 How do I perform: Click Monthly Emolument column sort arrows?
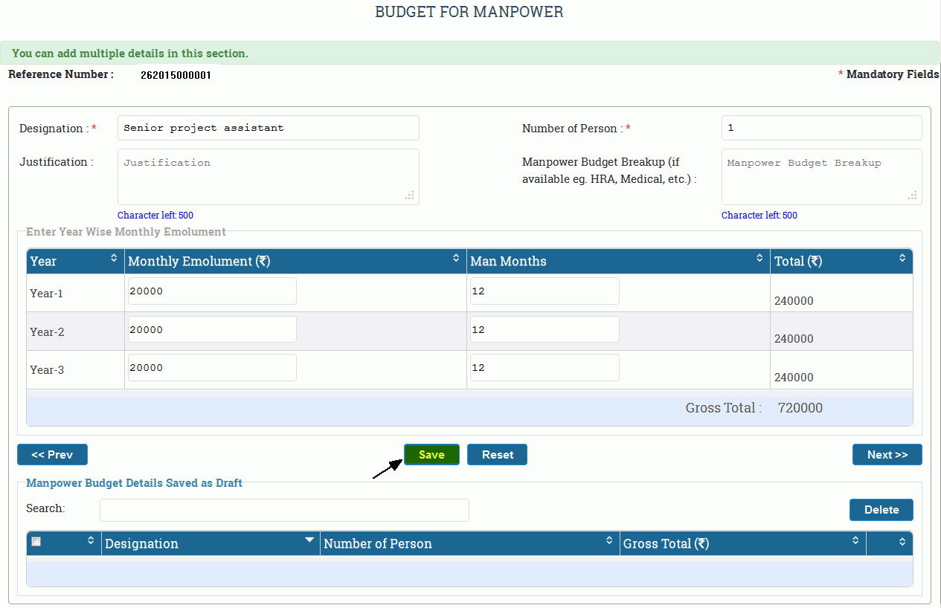[x=456, y=258]
